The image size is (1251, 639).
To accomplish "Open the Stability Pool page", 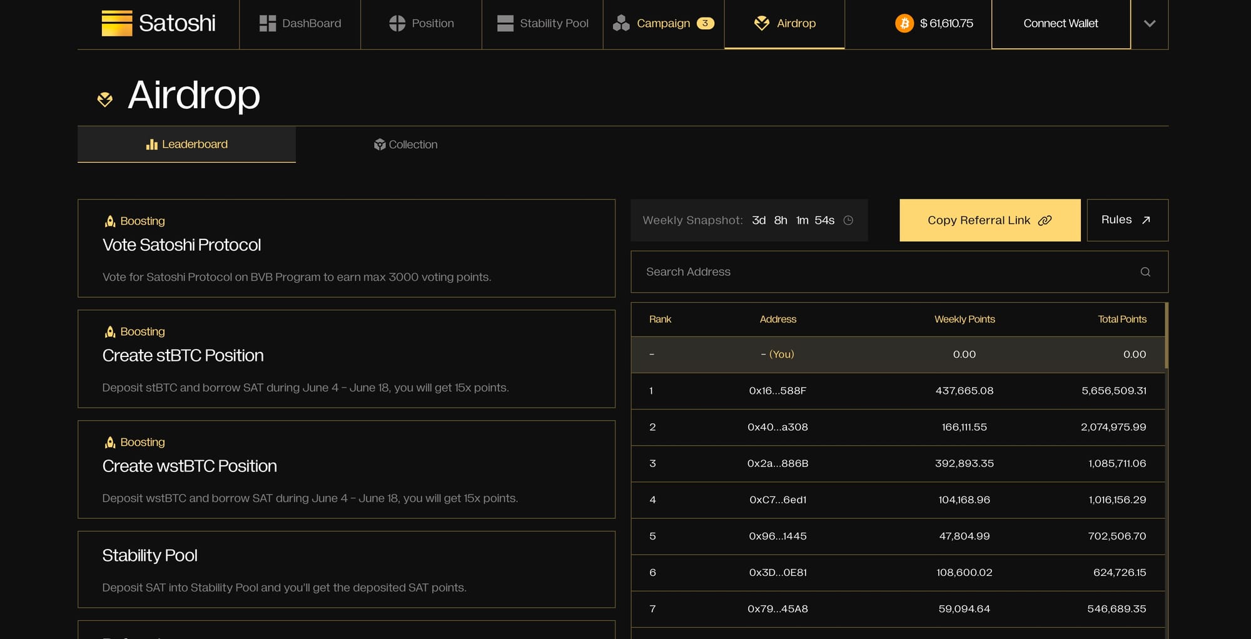I will coord(543,24).
